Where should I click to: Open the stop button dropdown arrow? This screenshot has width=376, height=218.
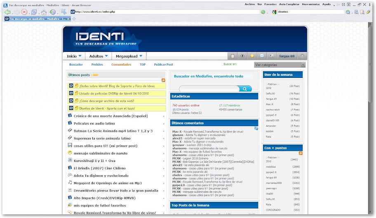(x=29, y=13)
